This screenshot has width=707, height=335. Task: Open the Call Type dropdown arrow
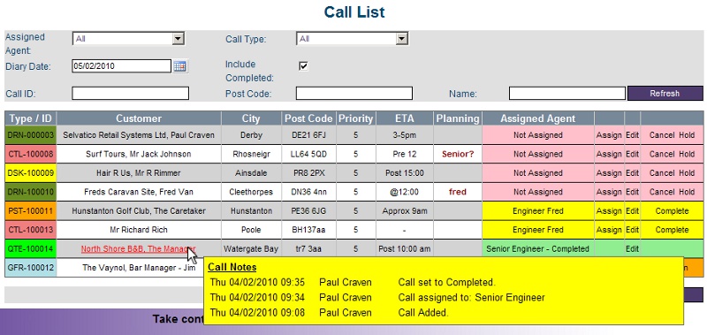point(401,39)
